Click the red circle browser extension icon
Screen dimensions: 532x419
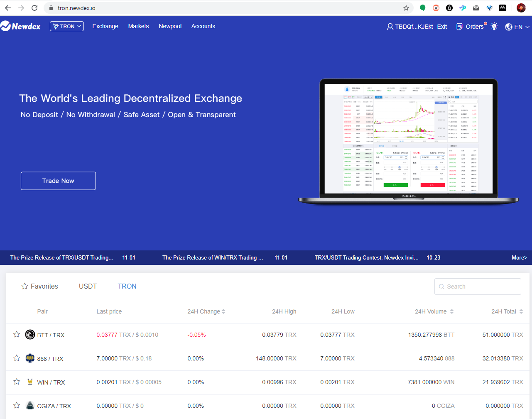pos(436,8)
